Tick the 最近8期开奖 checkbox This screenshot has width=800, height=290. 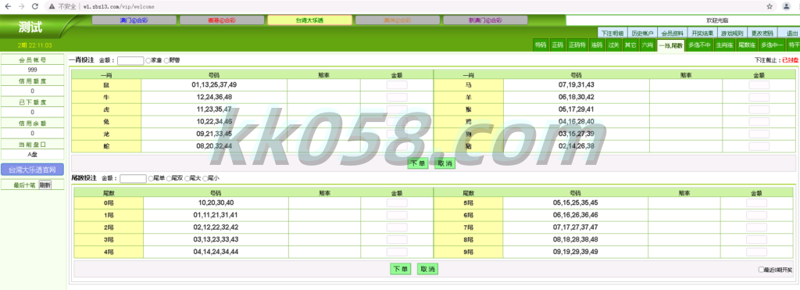[x=761, y=270]
